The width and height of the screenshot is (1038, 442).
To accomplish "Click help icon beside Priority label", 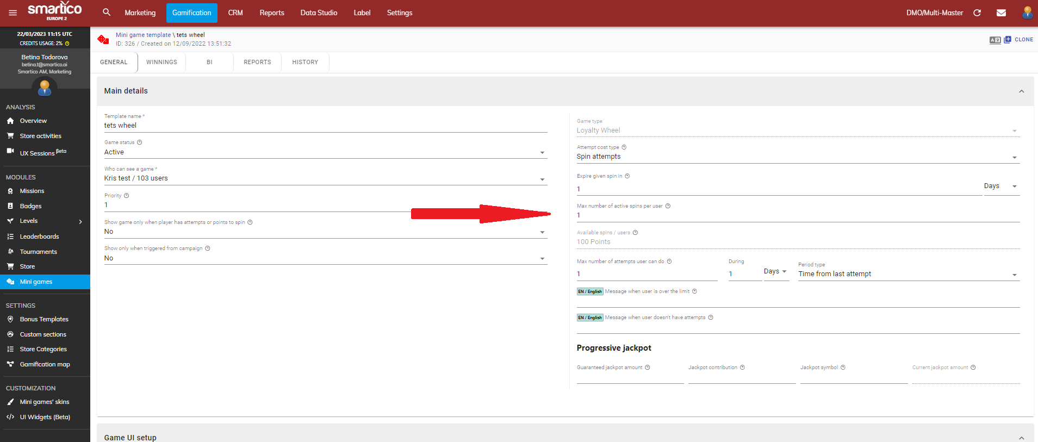I will tap(127, 196).
